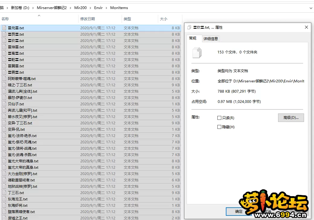Click 类型均为 文本文档 type value
The width and height of the screenshot is (314, 220).
click(233, 71)
